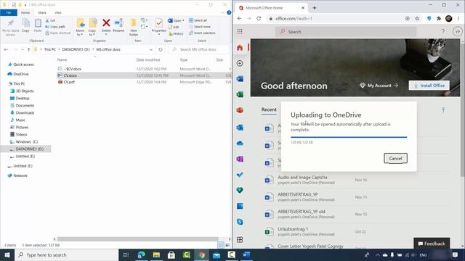This screenshot has height=261, width=465.
Task: Select the Microsoft Office Home browser tab
Action: tap(271, 8)
